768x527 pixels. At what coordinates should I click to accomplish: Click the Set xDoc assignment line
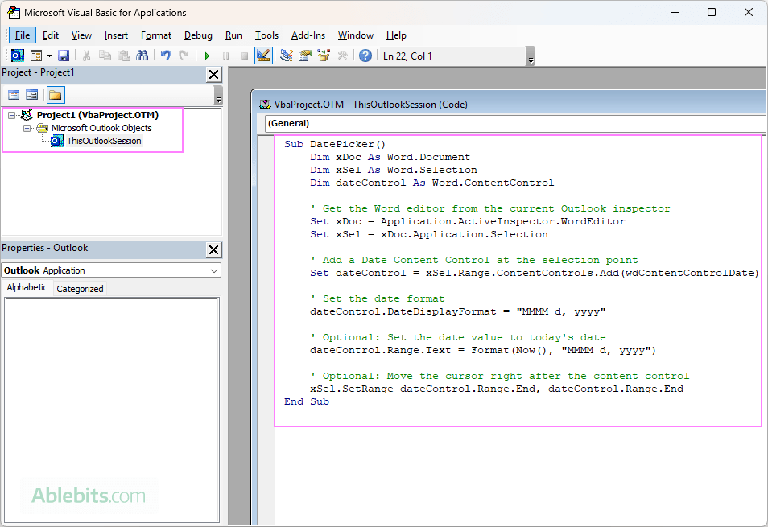pyautogui.click(x=467, y=221)
